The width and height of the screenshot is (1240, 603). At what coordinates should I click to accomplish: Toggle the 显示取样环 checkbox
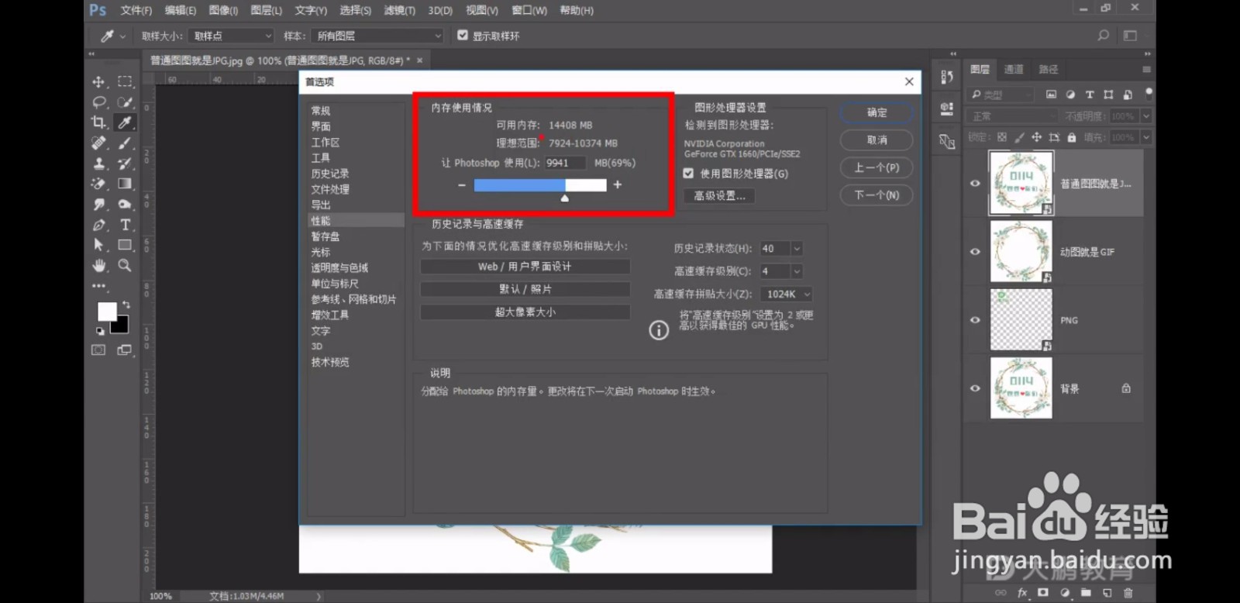[463, 36]
